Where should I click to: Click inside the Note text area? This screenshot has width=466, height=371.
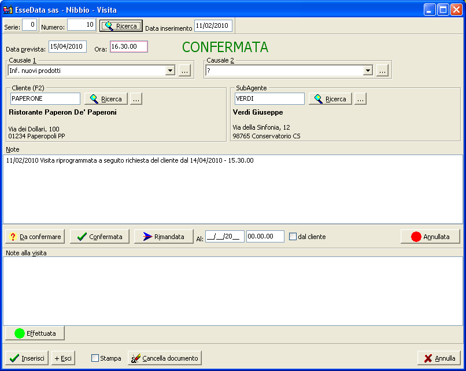click(233, 189)
